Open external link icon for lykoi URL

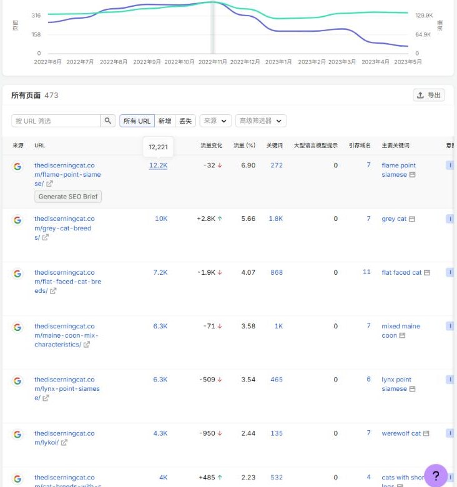(64, 443)
